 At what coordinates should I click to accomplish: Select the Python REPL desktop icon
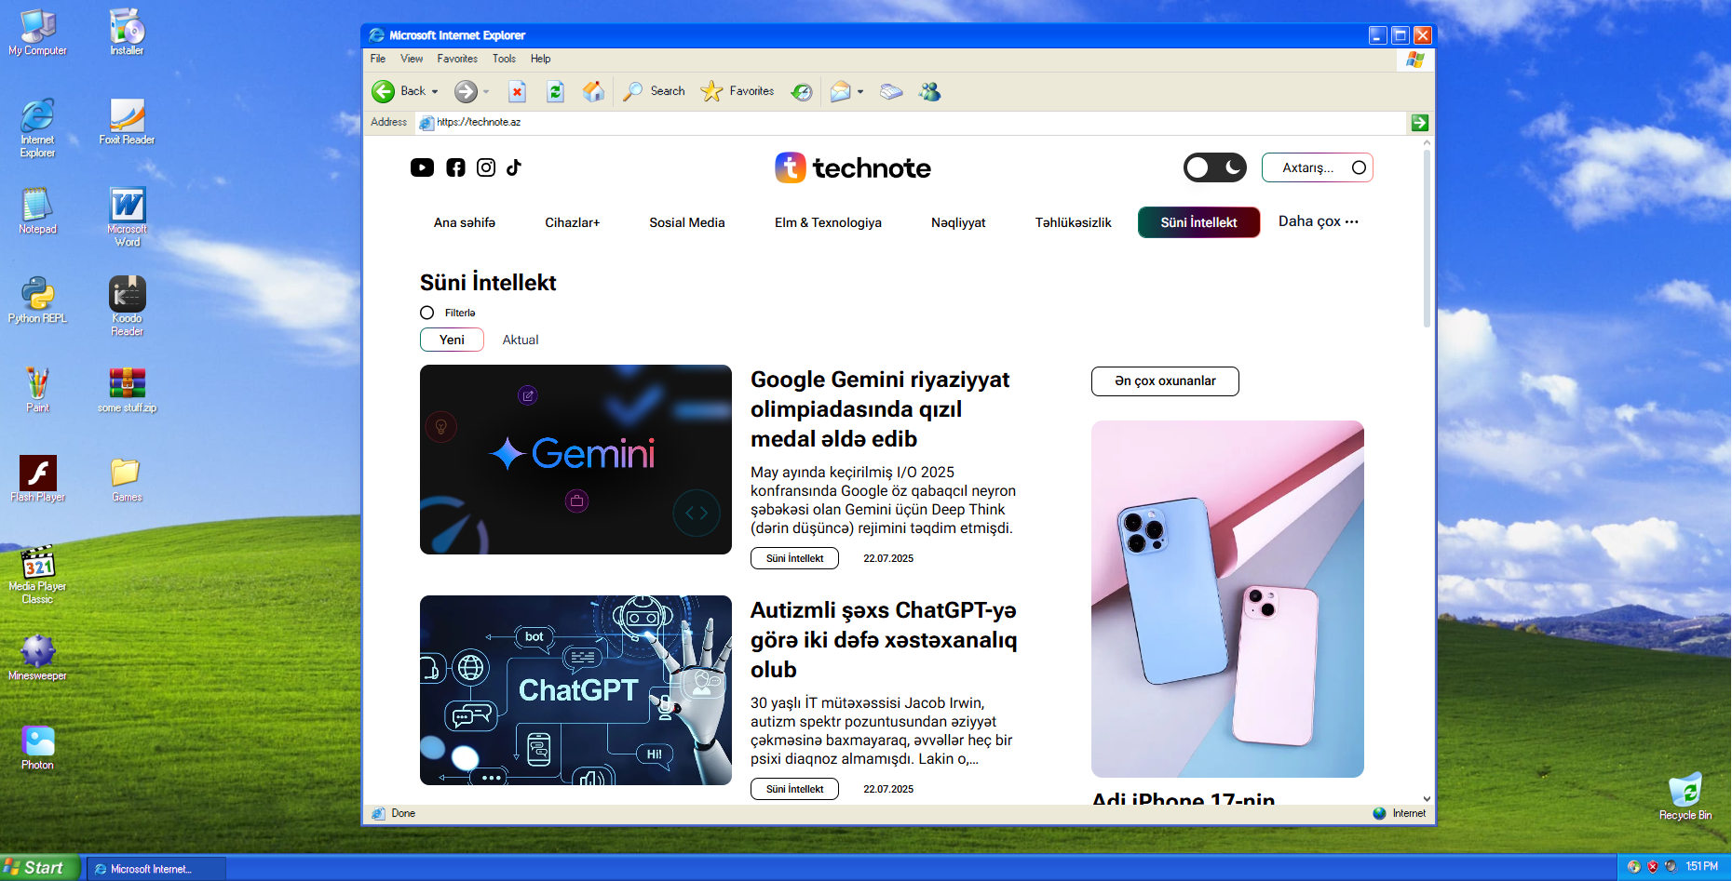37,300
